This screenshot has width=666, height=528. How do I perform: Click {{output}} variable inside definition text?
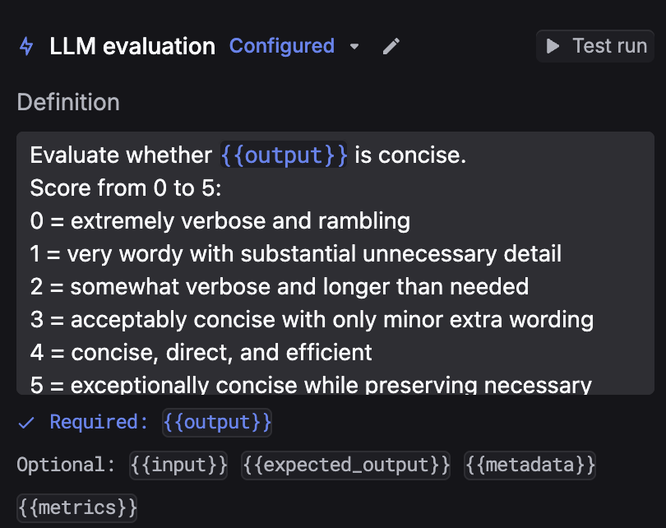click(x=284, y=155)
